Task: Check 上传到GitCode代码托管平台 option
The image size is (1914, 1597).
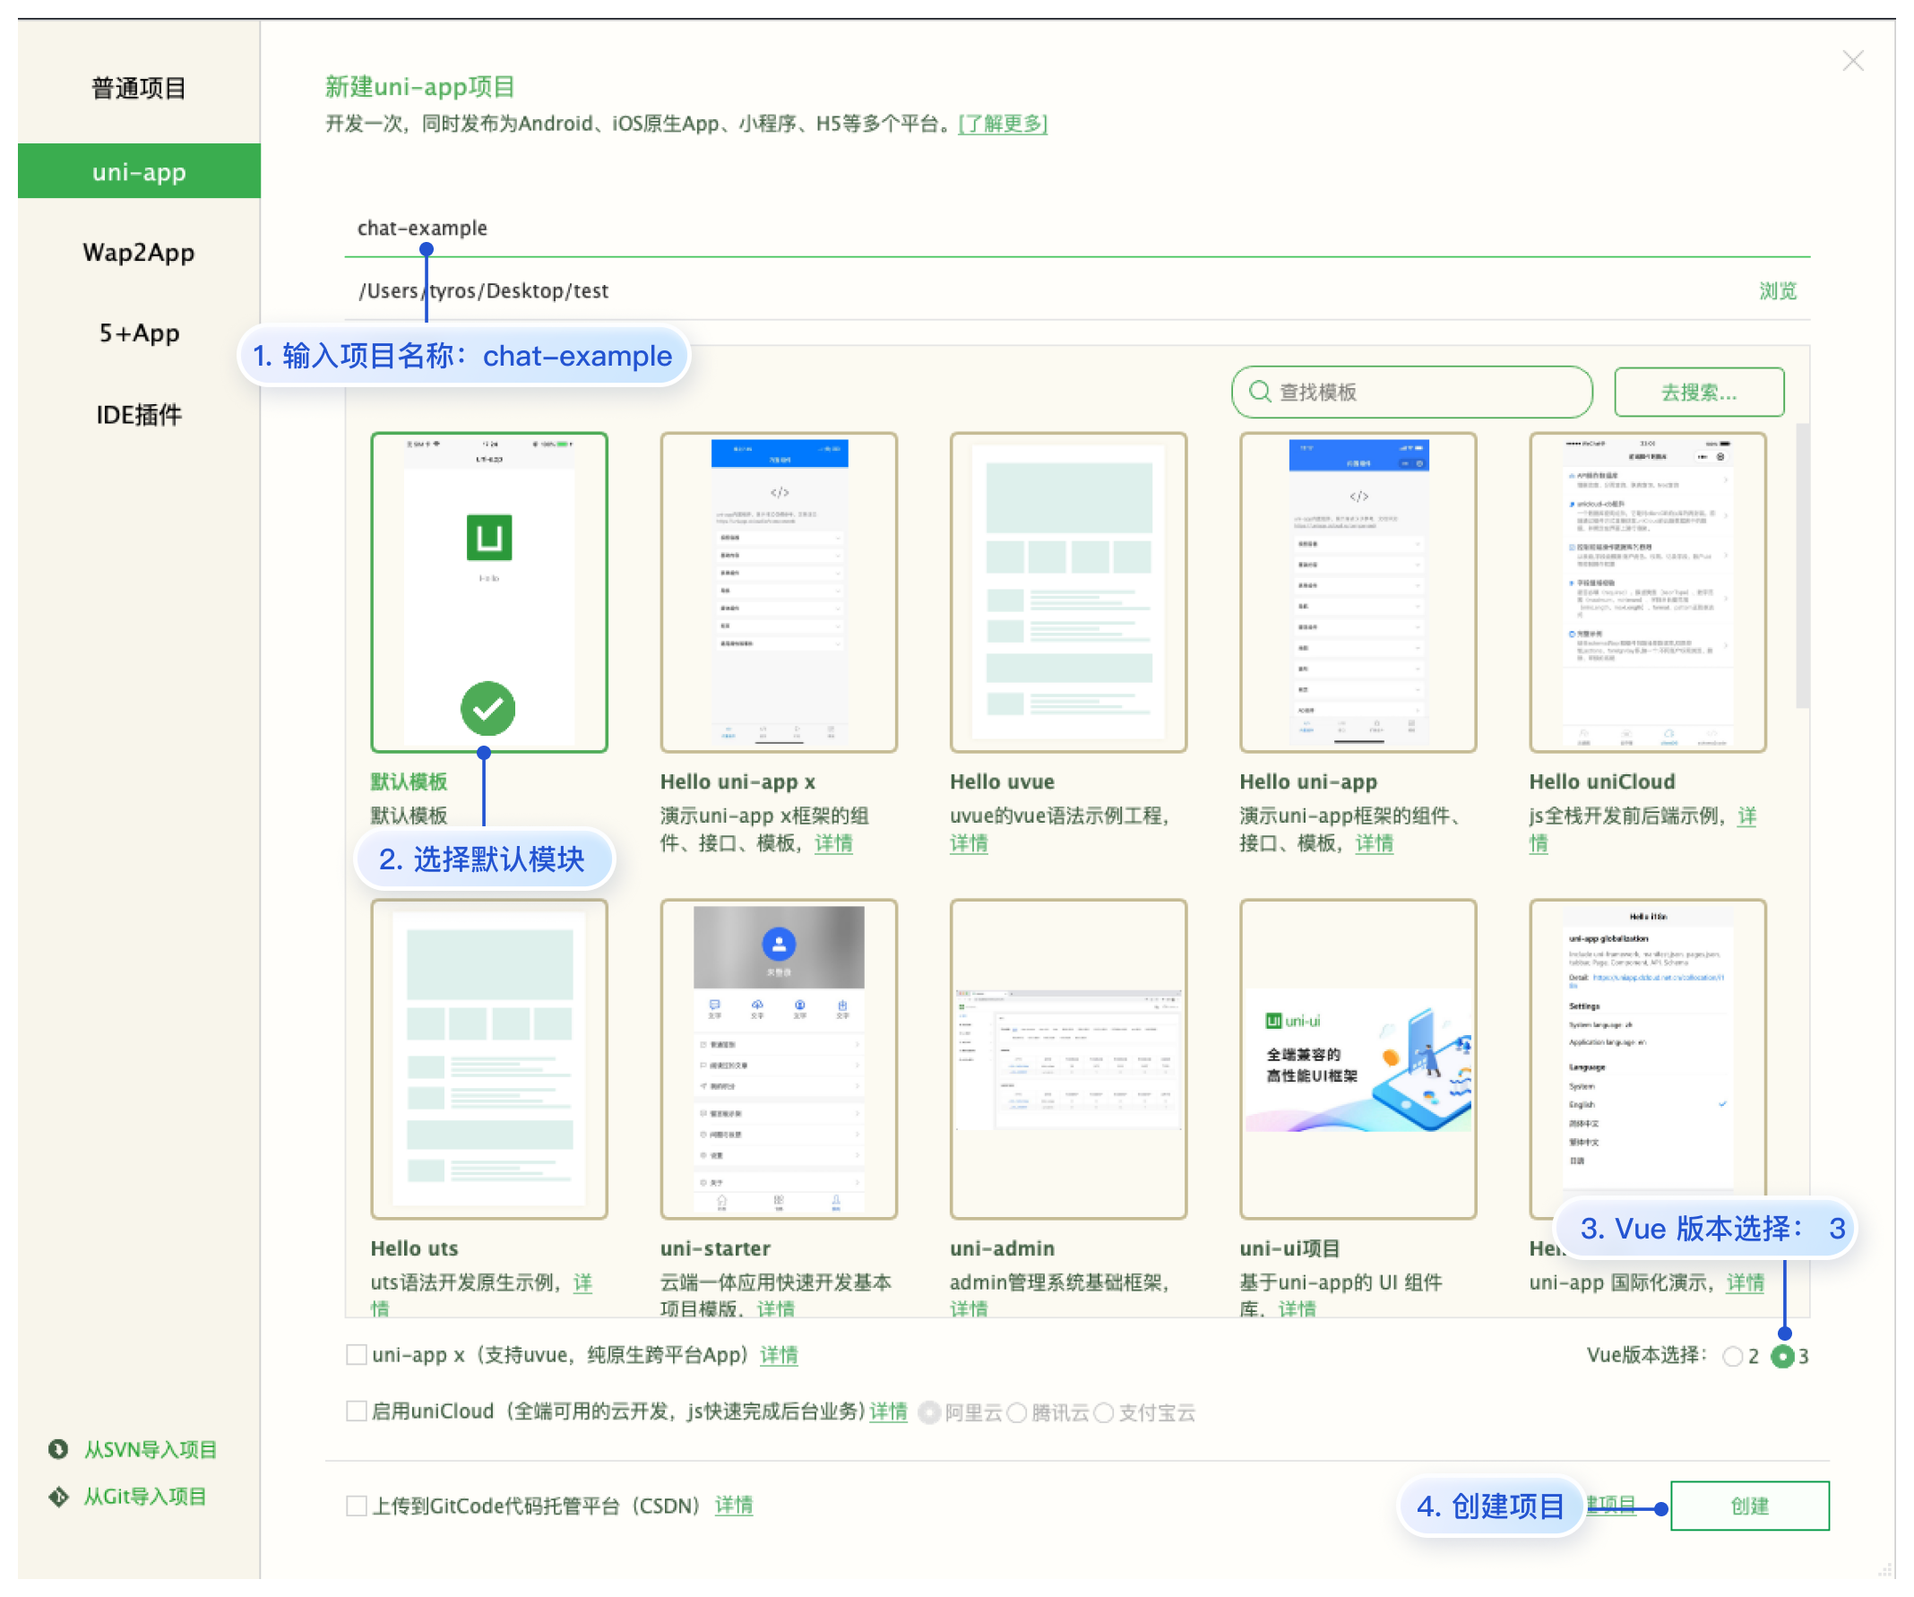Action: click(x=357, y=1505)
